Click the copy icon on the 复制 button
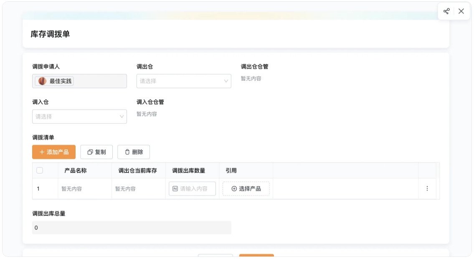The height and width of the screenshot is (259, 474). (89, 152)
